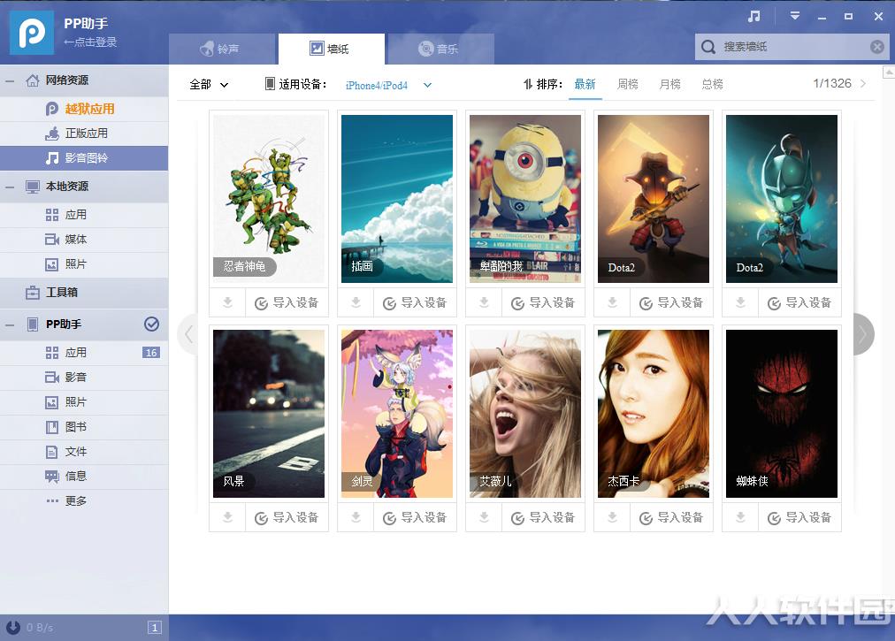Screen dimensions: 895x641
Task: Open 工具箱 in the sidebar
Action: 85,293
